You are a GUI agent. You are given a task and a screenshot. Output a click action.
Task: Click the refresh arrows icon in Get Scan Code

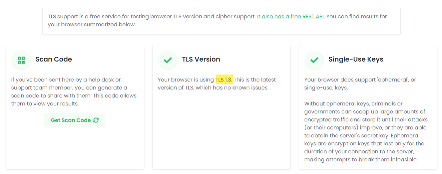pyautogui.click(x=96, y=120)
